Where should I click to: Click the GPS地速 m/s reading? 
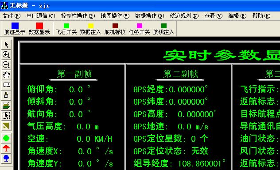coord(171,127)
